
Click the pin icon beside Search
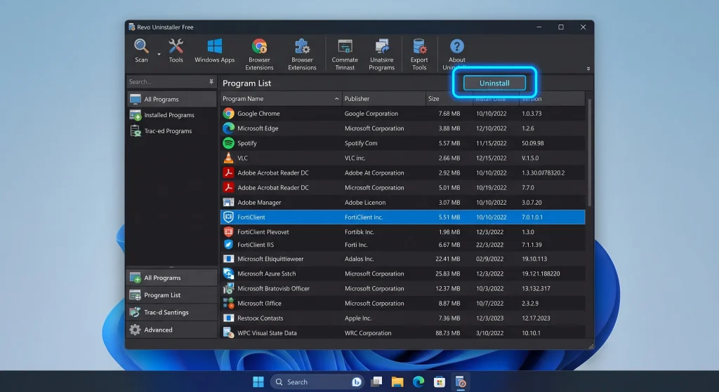pyautogui.click(x=211, y=81)
